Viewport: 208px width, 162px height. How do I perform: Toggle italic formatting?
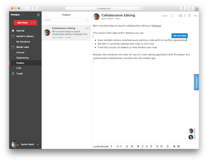coord(143,146)
